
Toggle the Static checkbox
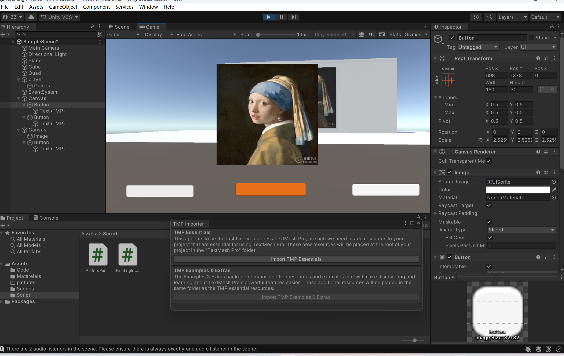tap(531, 38)
